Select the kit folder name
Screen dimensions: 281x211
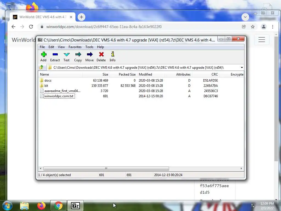46,86
